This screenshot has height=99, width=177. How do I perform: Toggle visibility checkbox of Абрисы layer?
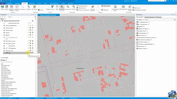(4, 35)
